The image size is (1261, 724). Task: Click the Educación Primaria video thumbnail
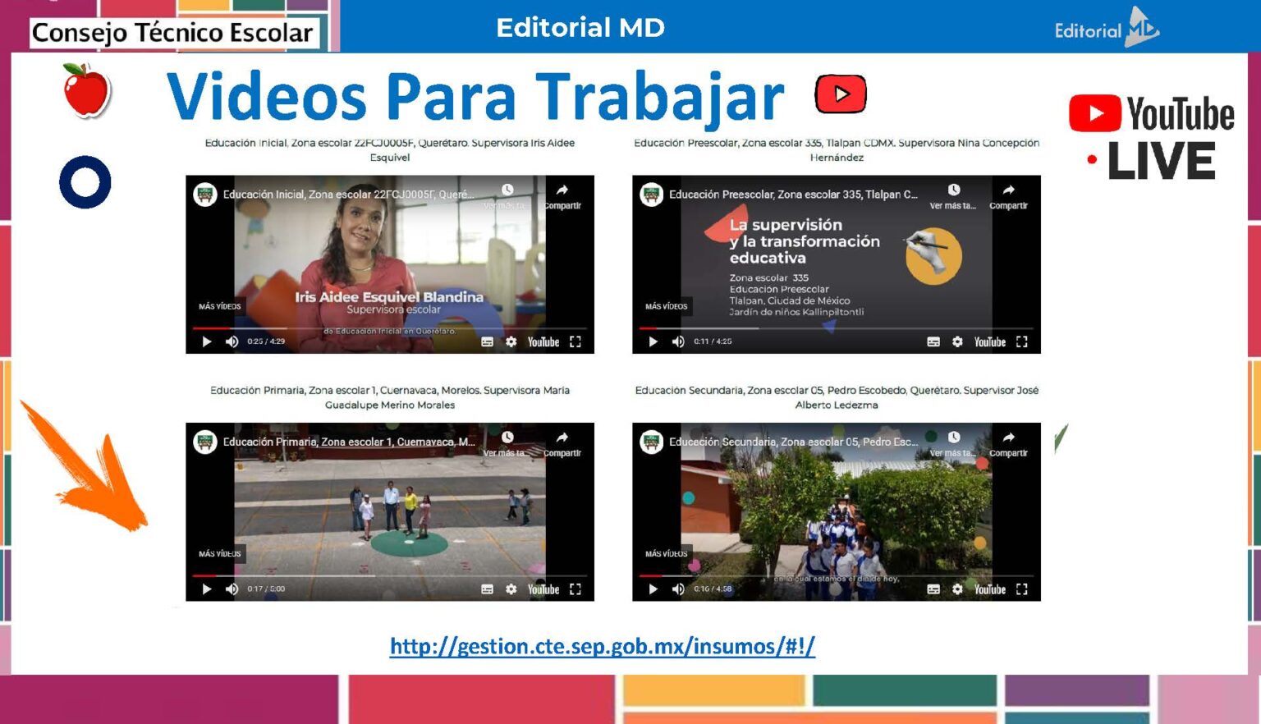point(390,512)
